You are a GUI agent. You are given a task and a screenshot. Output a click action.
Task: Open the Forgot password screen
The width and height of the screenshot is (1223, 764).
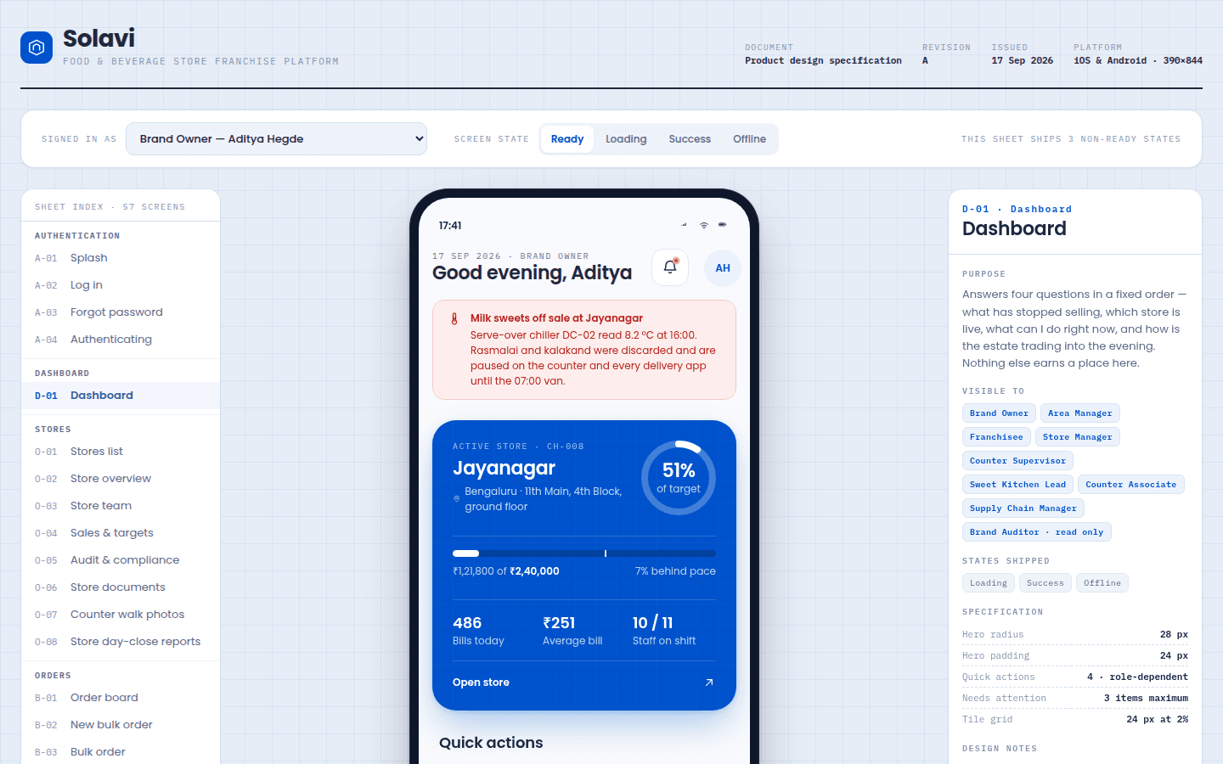(x=121, y=312)
